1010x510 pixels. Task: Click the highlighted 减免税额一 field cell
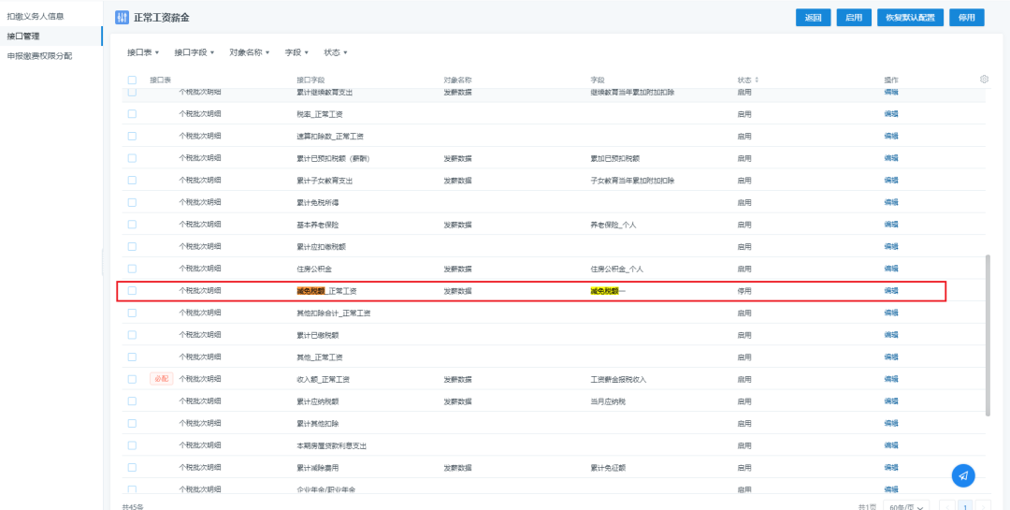[x=608, y=291]
